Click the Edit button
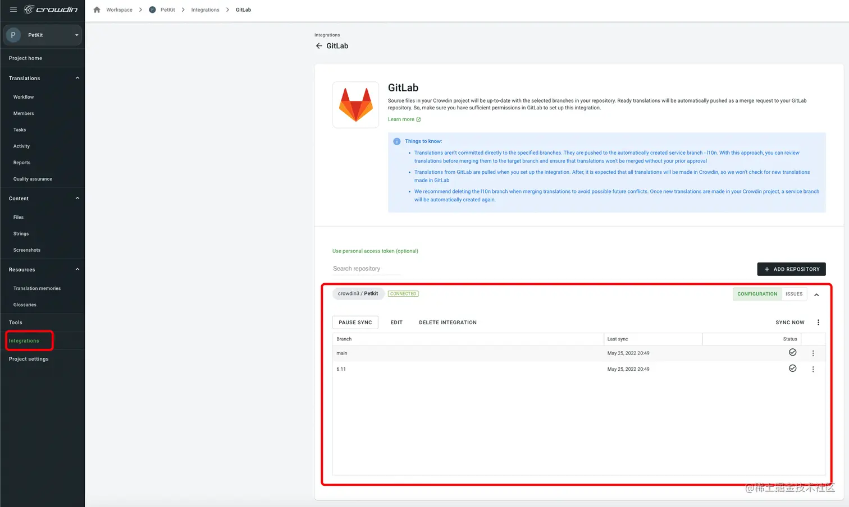Viewport: 849px width, 507px height. click(396, 322)
